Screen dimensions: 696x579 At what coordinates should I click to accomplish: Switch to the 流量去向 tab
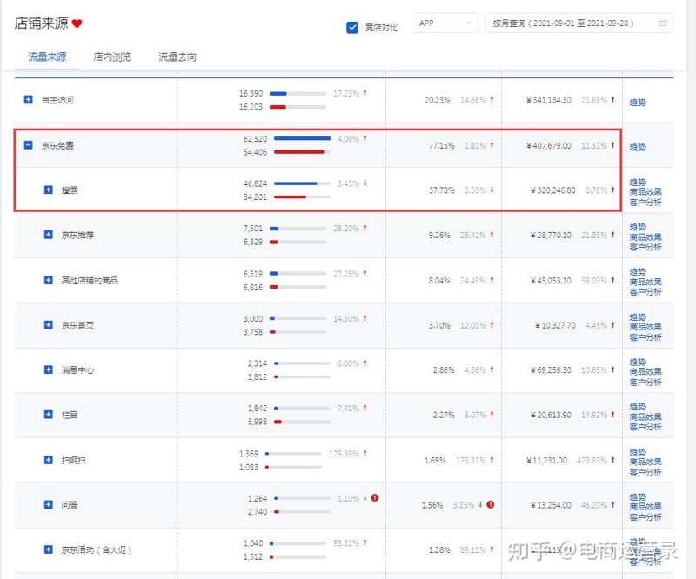[177, 57]
